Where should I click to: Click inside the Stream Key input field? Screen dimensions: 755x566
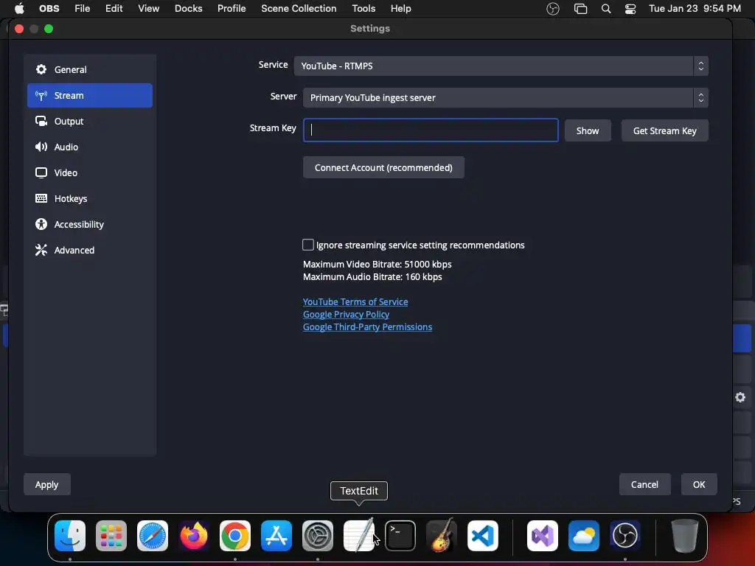click(431, 130)
